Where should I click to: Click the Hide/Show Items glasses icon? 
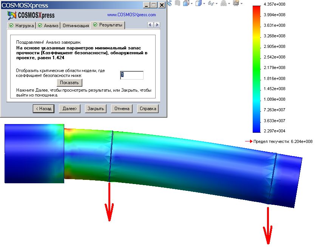(x=211, y=3)
